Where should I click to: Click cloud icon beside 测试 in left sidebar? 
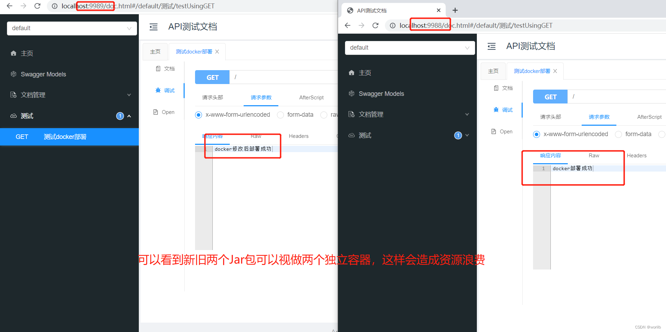(14, 116)
